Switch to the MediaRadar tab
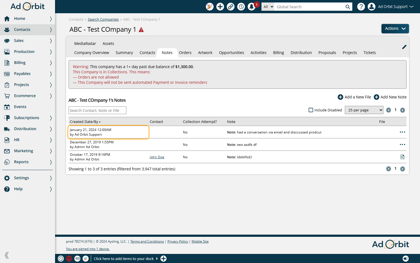The width and height of the screenshot is (420, 263). (85, 44)
